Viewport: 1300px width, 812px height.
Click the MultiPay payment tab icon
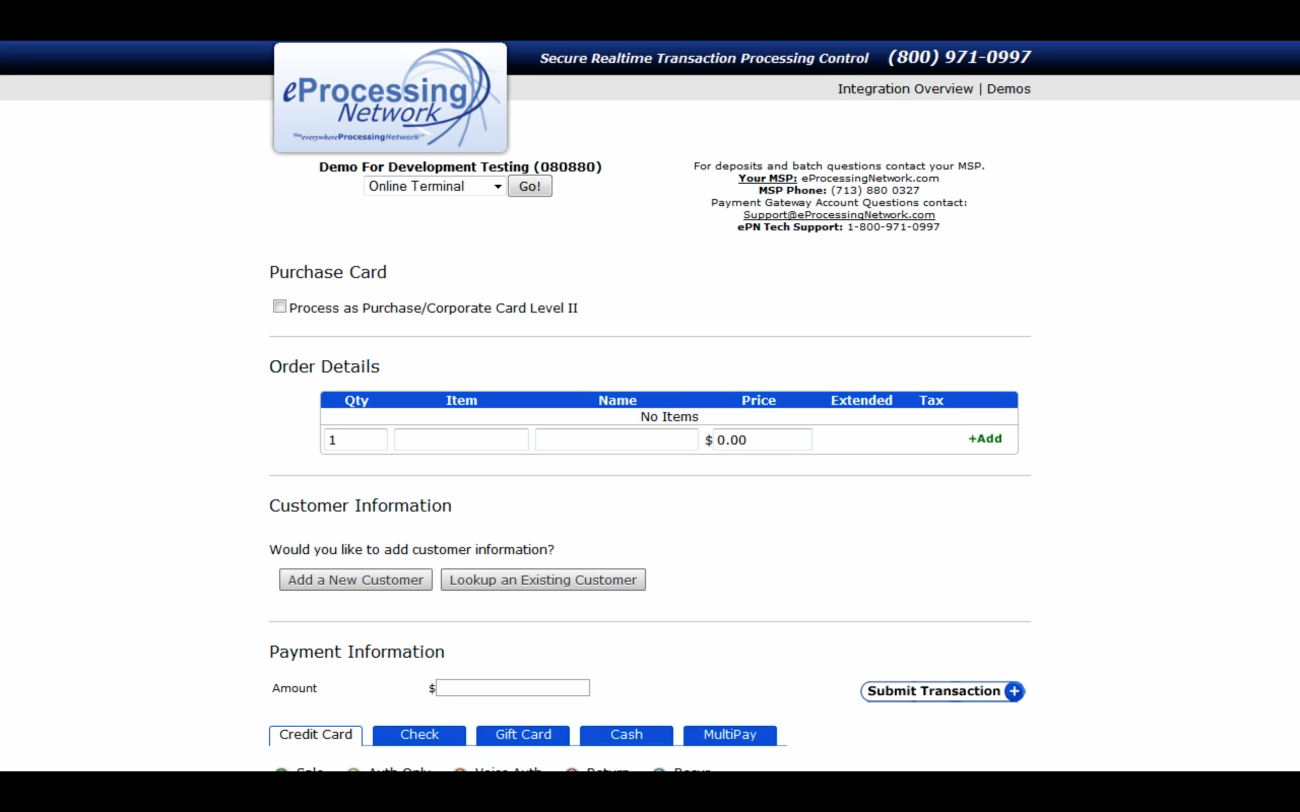(x=730, y=733)
